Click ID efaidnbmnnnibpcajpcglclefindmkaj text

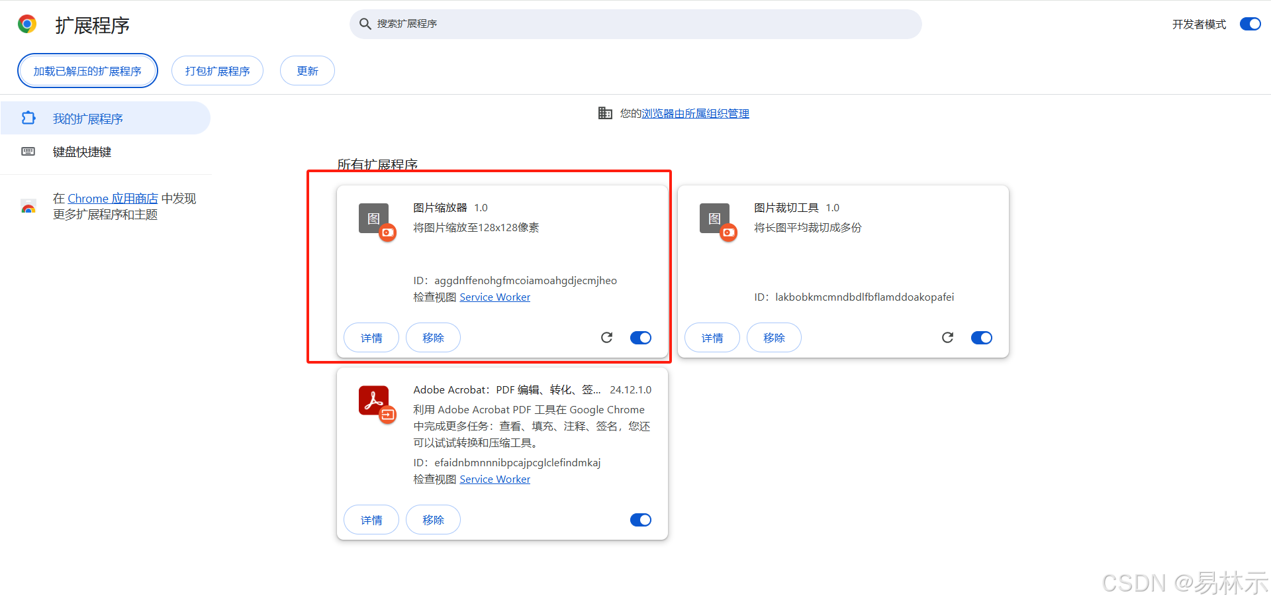pyautogui.click(x=507, y=463)
